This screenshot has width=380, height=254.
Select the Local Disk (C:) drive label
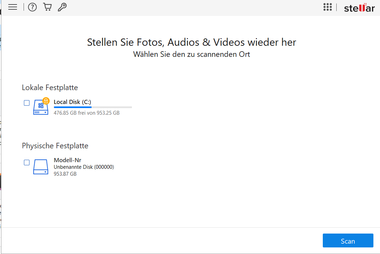pos(72,102)
